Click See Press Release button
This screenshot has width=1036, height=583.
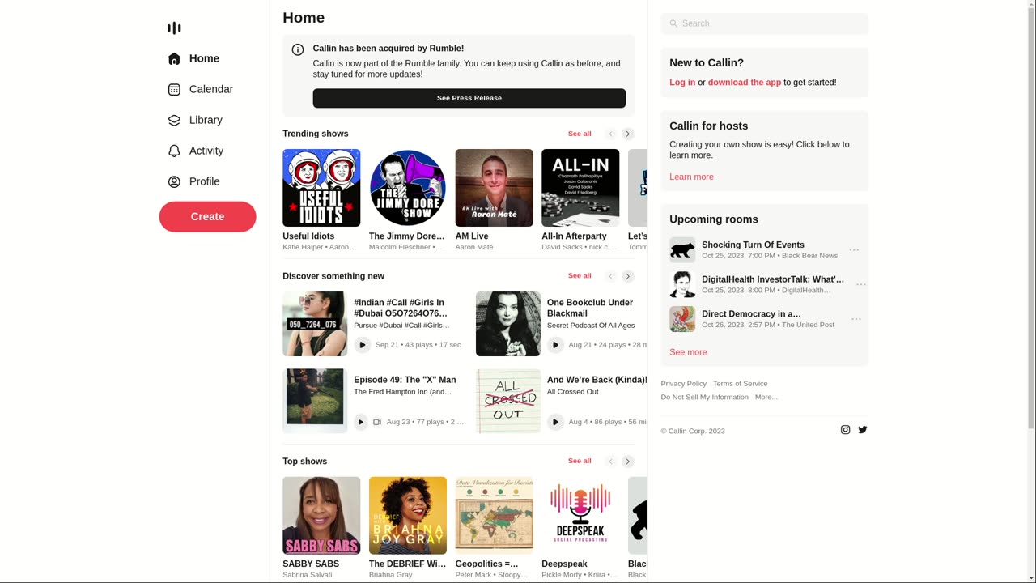[x=469, y=98]
